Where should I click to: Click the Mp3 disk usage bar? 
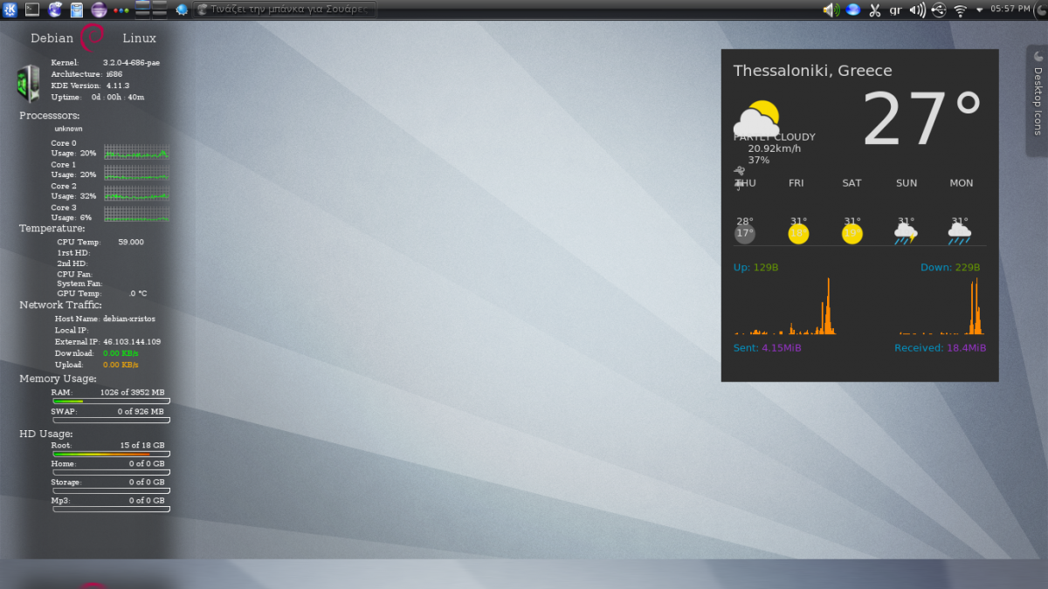pyautogui.click(x=112, y=509)
